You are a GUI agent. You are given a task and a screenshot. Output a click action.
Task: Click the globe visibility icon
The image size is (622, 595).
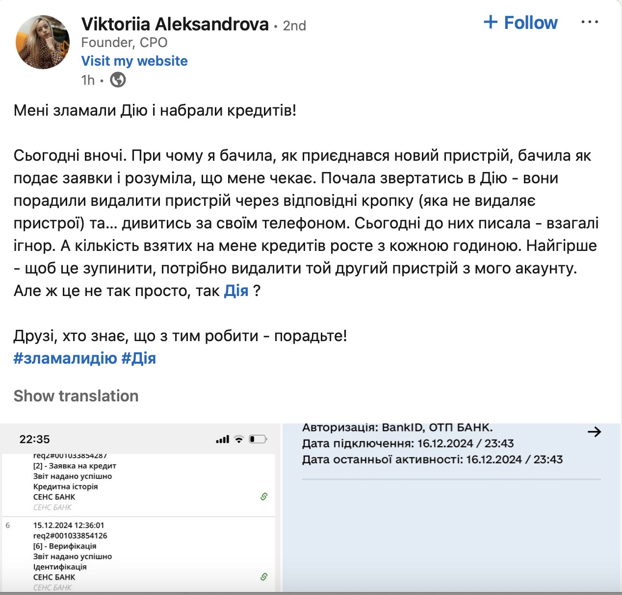coord(118,79)
